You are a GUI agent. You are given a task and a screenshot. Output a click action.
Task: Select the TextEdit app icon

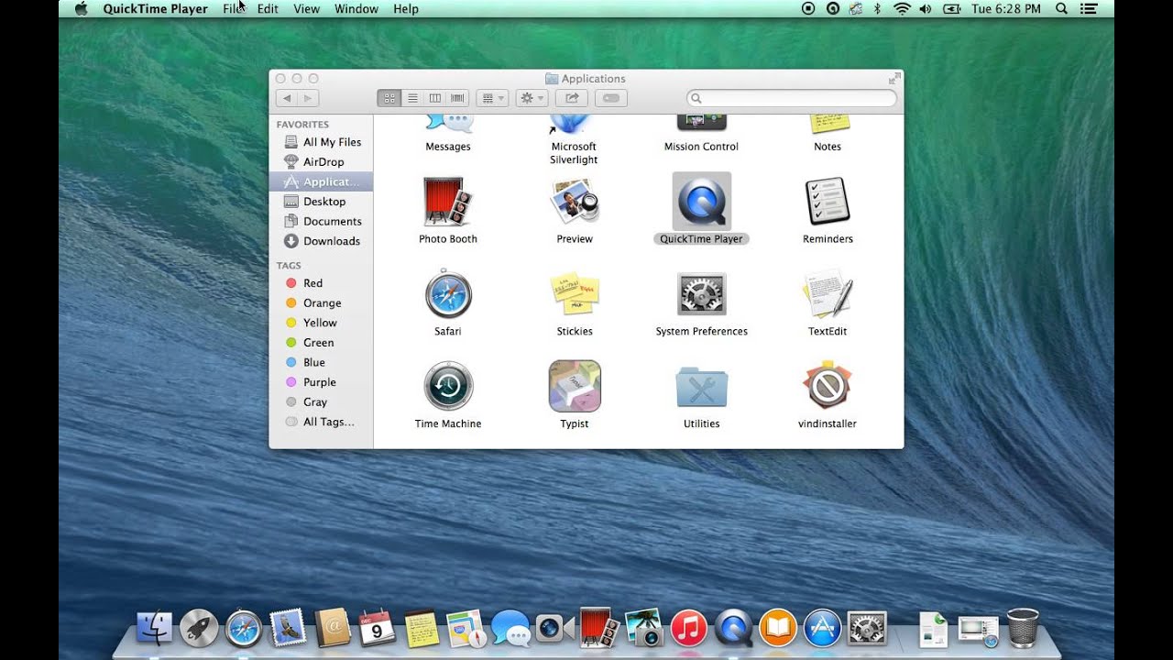click(828, 294)
